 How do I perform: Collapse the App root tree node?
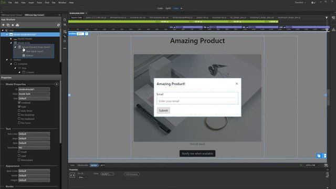3,30
